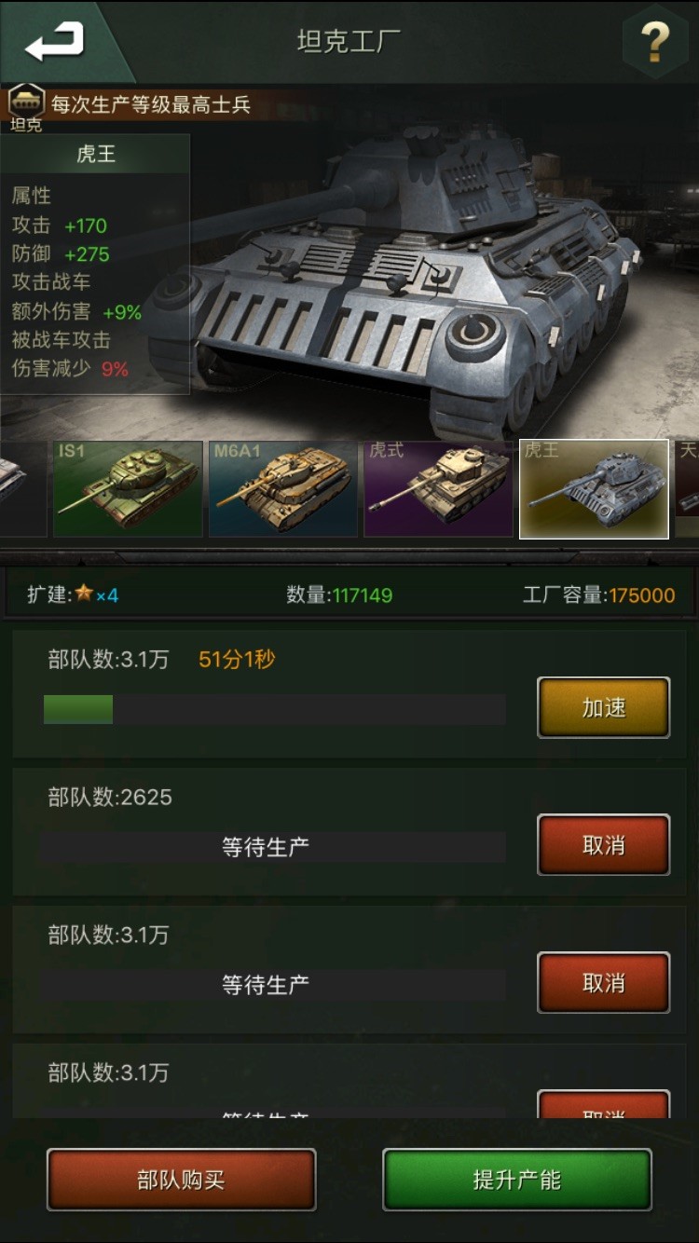
Task: Select the 虎式 tank thumbnail
Action: tap(438, 489)
